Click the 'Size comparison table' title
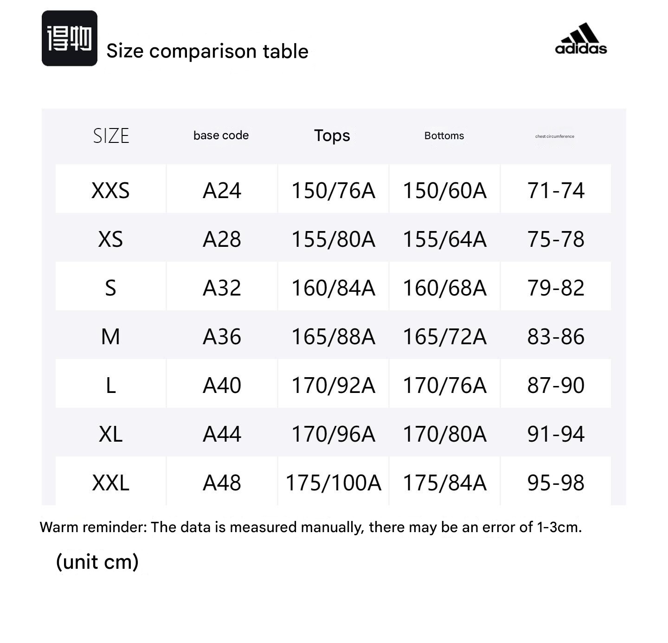 207,51
